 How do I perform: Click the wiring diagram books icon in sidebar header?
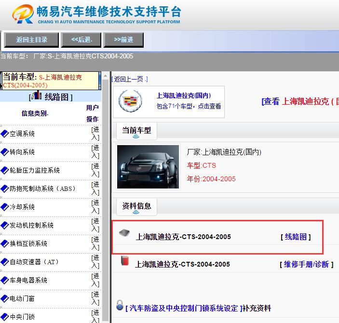(x=36, y=95)
